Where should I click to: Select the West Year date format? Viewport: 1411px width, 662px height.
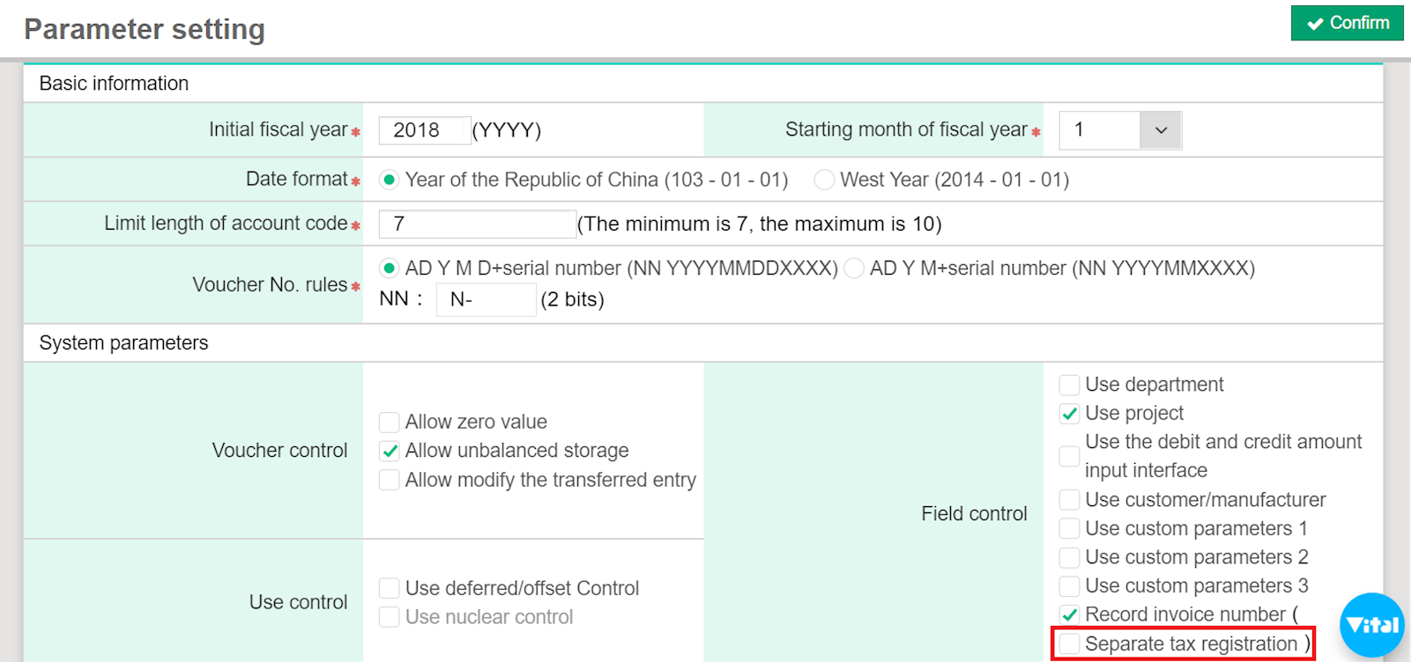pyautogui.click(x=825, y=180)
